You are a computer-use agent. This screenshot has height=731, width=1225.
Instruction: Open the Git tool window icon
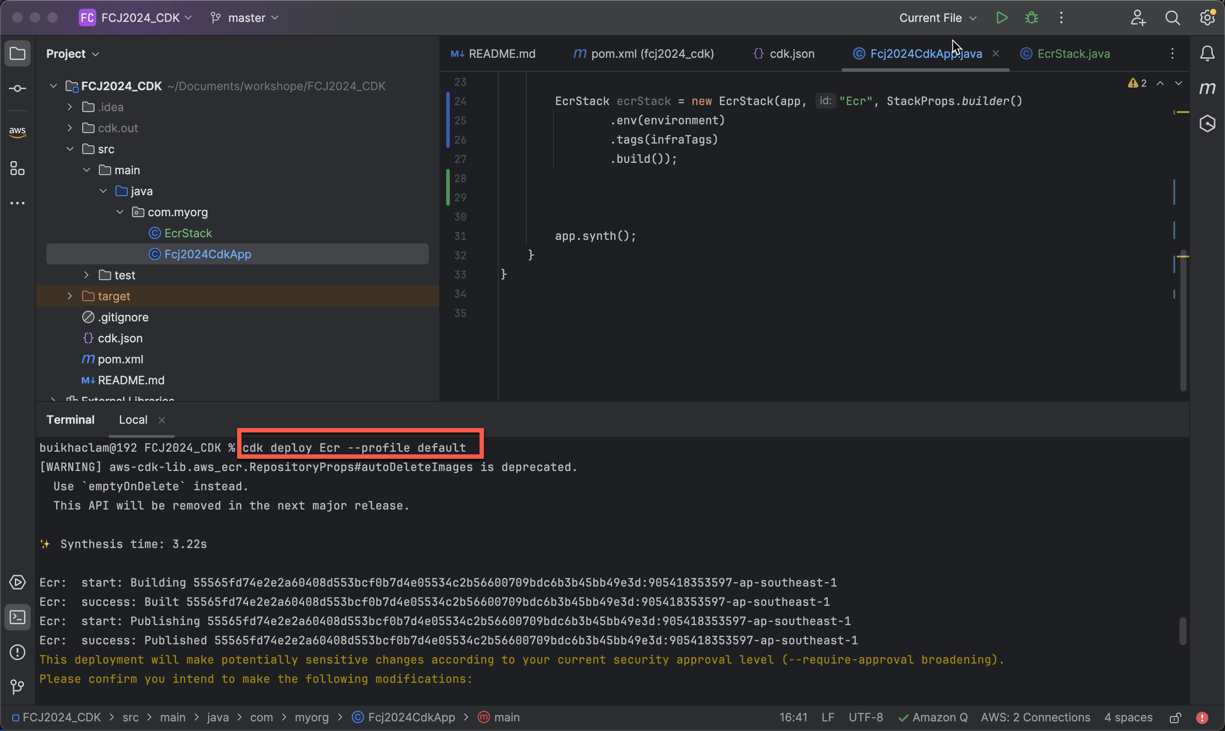click(17, 687)
